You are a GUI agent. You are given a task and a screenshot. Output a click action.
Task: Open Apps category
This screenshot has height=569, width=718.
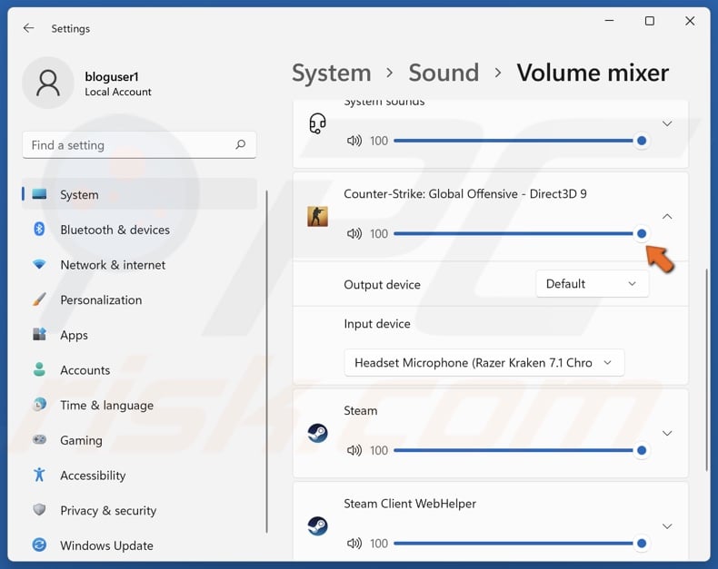tap(139, 335)
